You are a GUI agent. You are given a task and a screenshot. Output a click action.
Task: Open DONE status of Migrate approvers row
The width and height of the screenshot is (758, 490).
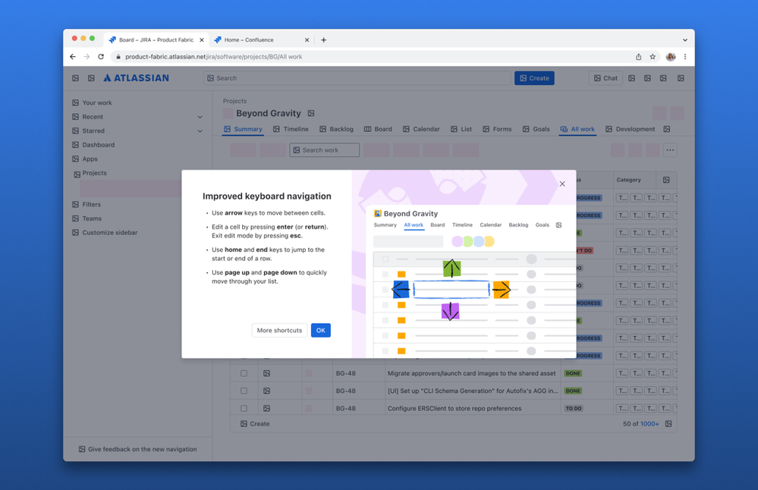tap(573, 373)
